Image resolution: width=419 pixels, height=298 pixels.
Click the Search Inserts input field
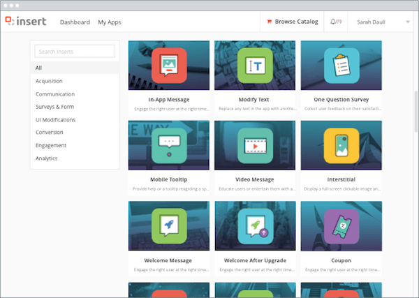coord(75,51)
